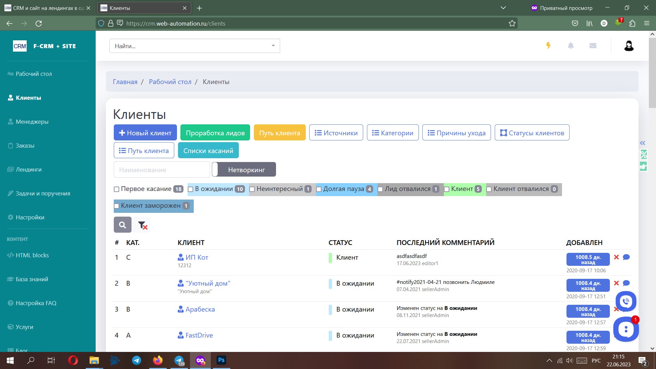The height and width of the screenshot is (369, 656).
Task: Click the user avatar profile icon
Action: (629, 46)
